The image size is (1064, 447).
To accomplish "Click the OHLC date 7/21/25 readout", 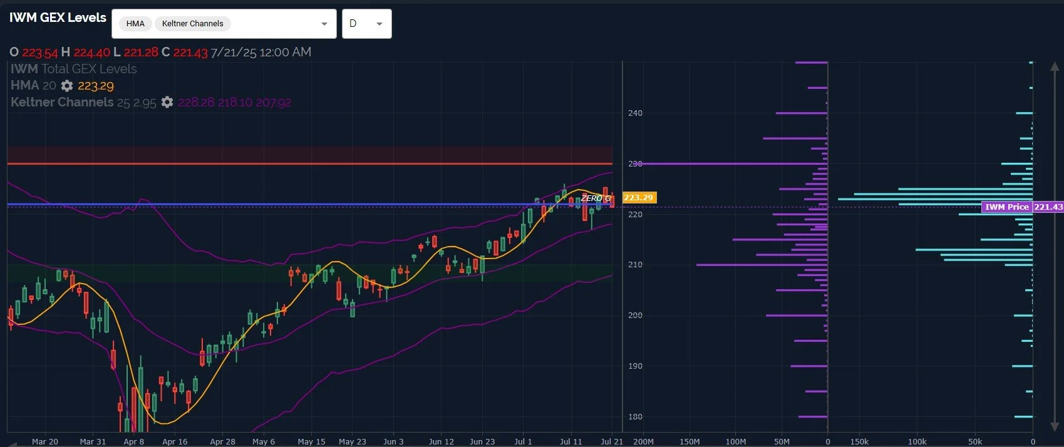I will click(x=261, y=52).
